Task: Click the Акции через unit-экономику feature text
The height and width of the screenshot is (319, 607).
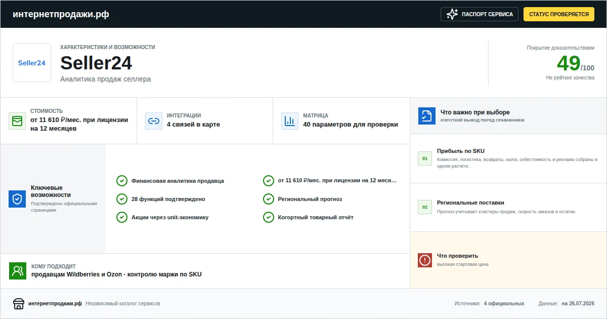Action: 170,217
